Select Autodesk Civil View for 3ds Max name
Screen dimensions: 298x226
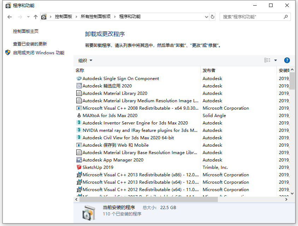(x=128, y=138)
